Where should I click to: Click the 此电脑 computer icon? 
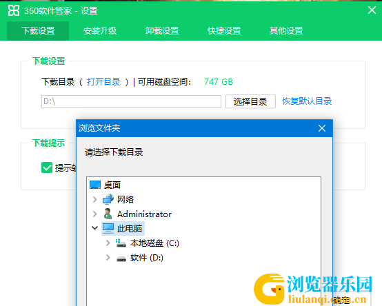coord(108,228)
